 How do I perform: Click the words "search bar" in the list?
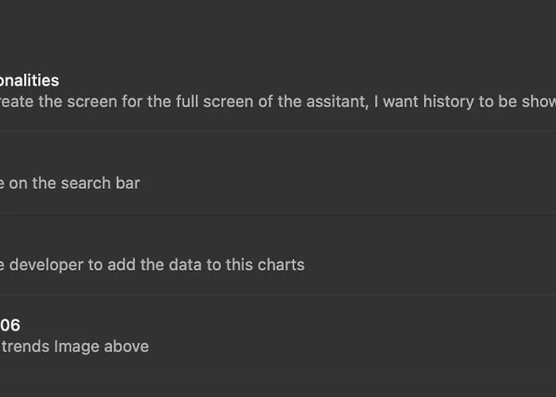tap(100, 183)
